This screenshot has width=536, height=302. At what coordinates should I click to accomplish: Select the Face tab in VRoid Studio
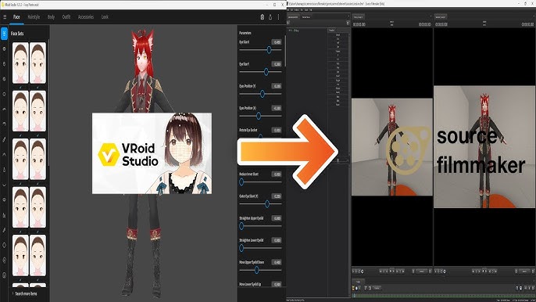pyautogui.click(x=16, y=16)
